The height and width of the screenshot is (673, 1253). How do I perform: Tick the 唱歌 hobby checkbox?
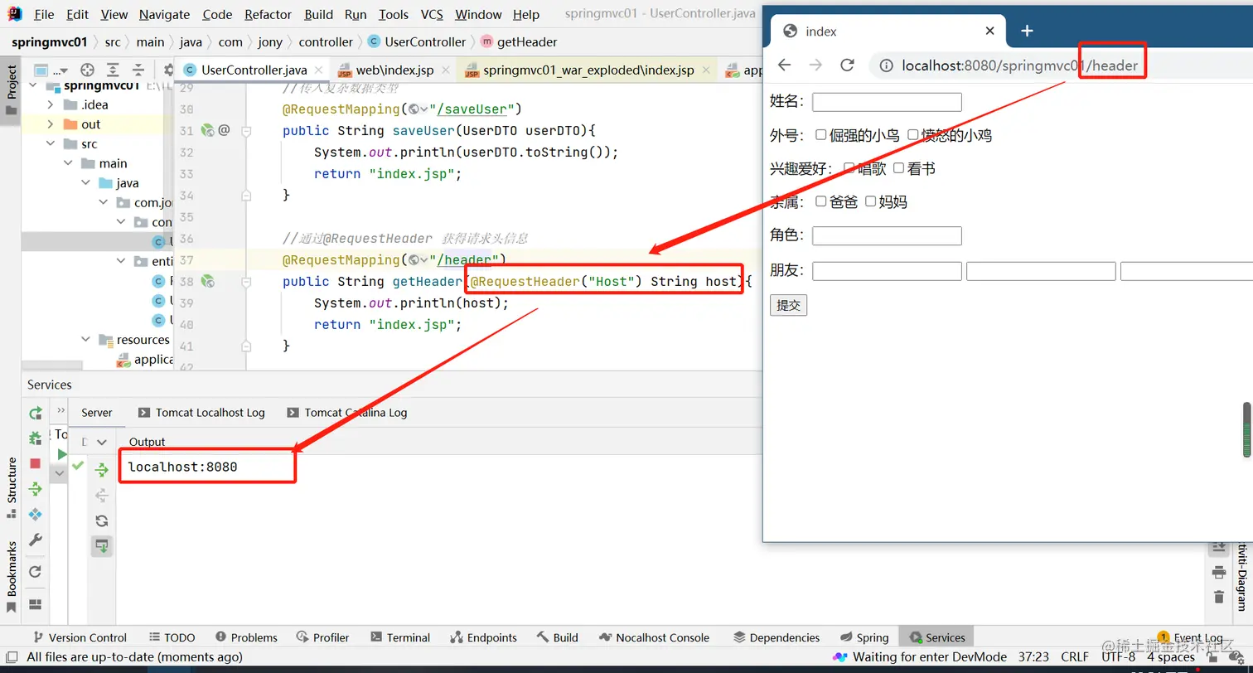[849, 167]
